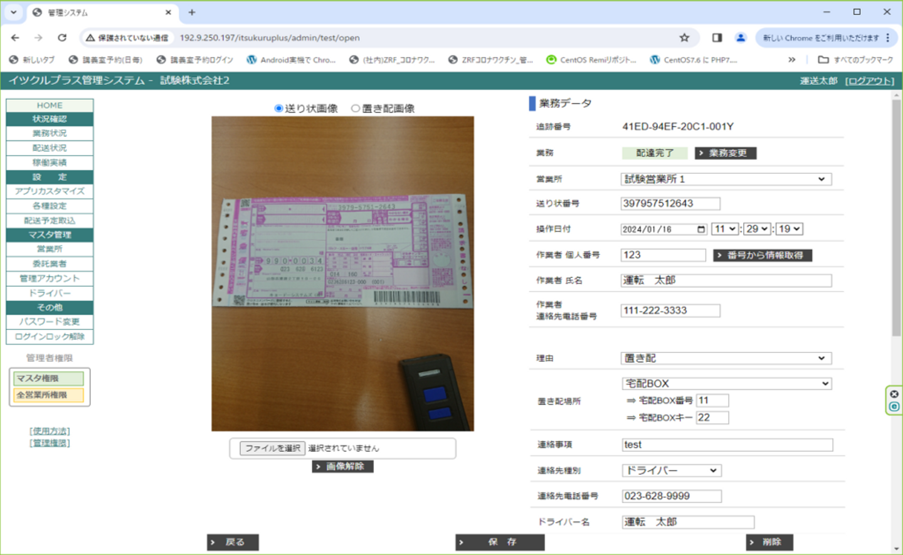903x555 pixels.
Task: Open 配送予定取込 in the sidebar
Action: point(50,220)
